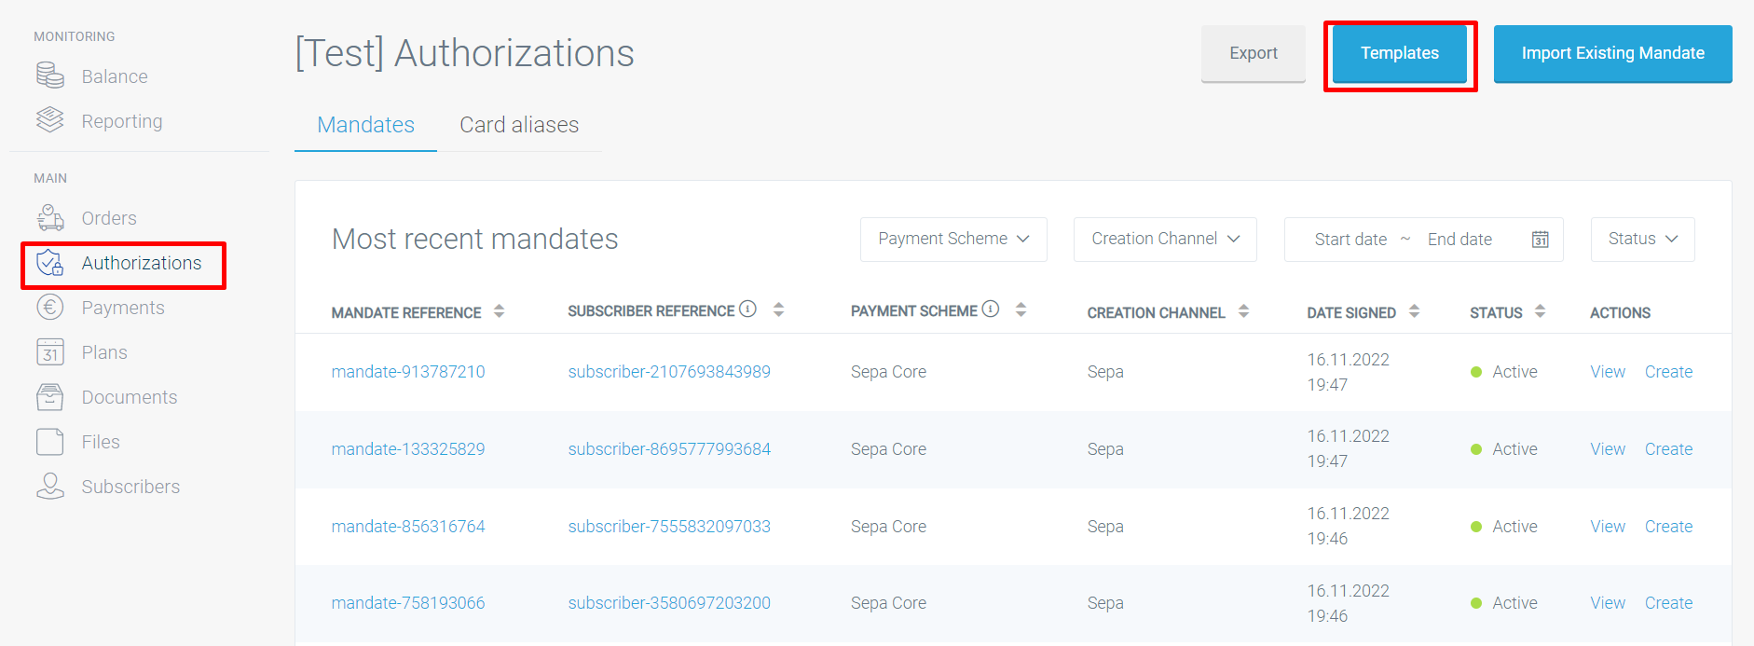Toggle sort on Status column header

pyautogui.click(x=1540, y=311)
